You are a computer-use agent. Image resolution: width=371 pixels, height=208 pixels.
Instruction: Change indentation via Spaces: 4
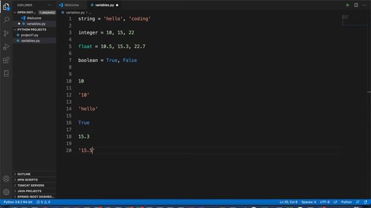click(308, 202)
